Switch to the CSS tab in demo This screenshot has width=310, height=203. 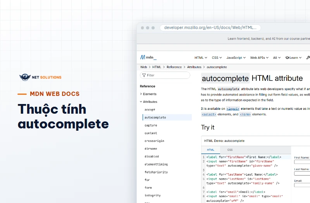click(230, 150)
